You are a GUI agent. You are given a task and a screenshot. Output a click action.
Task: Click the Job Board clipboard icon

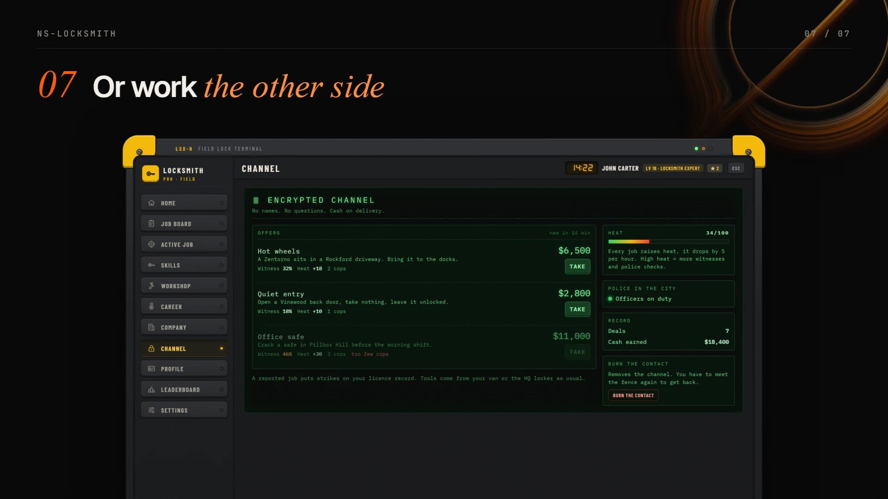(x=151, y=224)
